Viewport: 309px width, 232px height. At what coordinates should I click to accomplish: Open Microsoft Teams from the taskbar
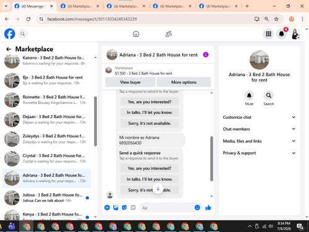click(12, 226)
